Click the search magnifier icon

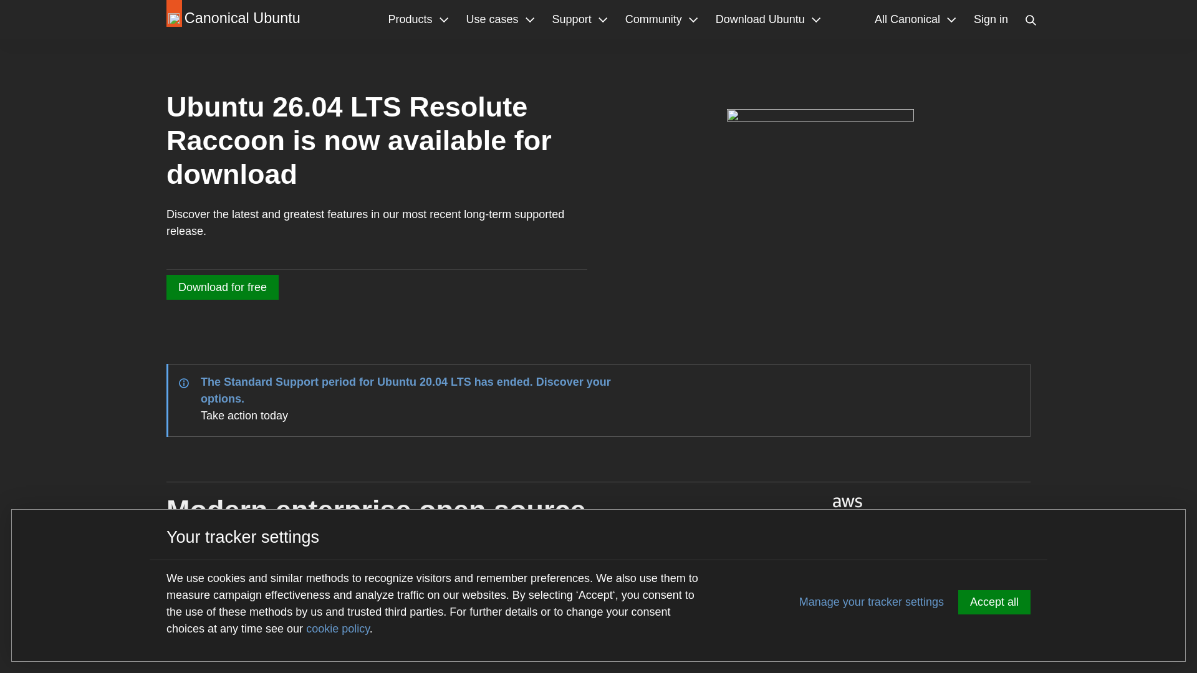click(1031, 20)
